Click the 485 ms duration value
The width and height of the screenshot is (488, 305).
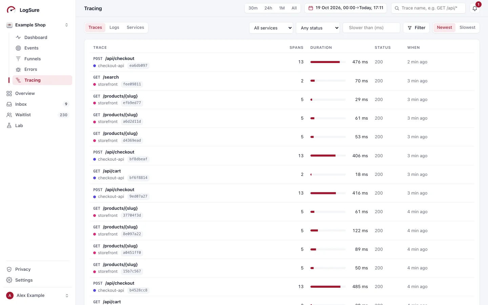(360, 287)
